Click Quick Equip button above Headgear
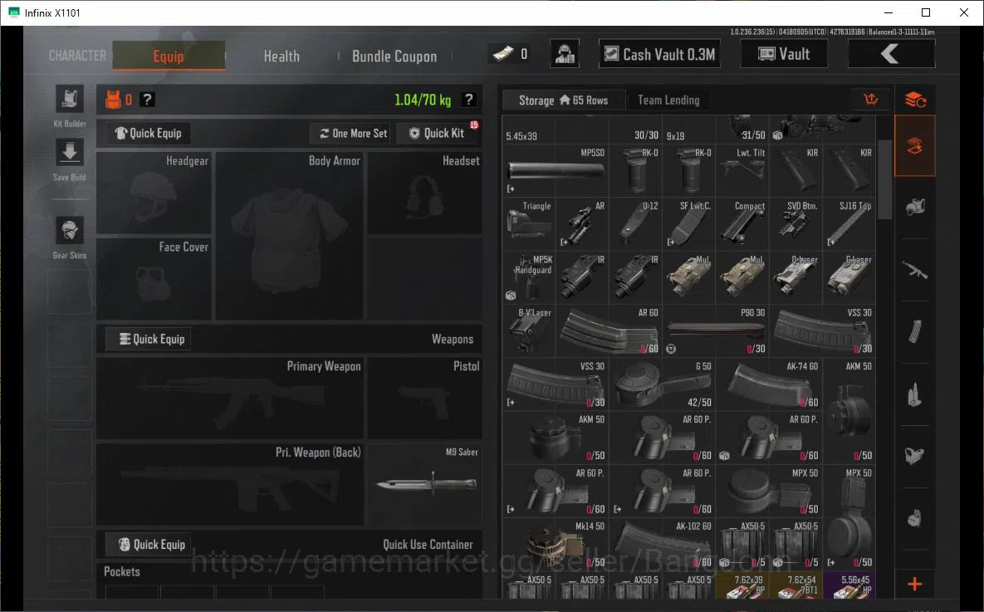The height and width of the screenshot is (612, 984). click(148, 133)
